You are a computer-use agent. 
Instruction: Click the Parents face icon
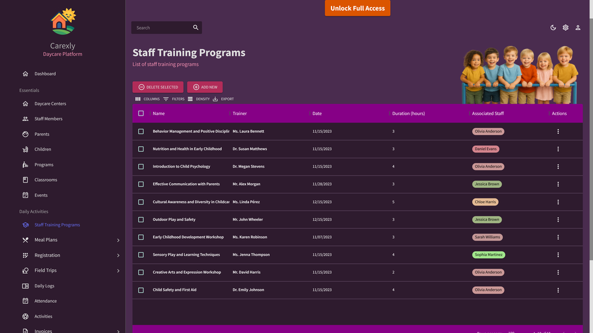tap(25, 134)
